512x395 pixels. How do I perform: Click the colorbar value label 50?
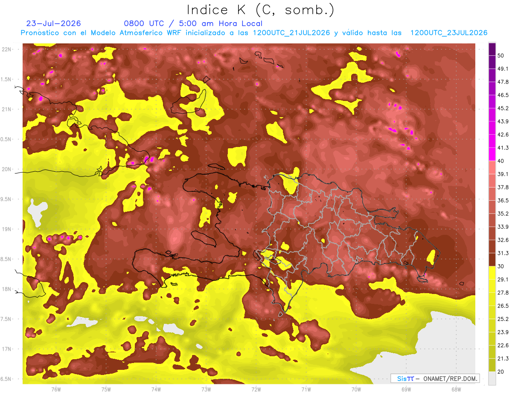click(501, 56)
